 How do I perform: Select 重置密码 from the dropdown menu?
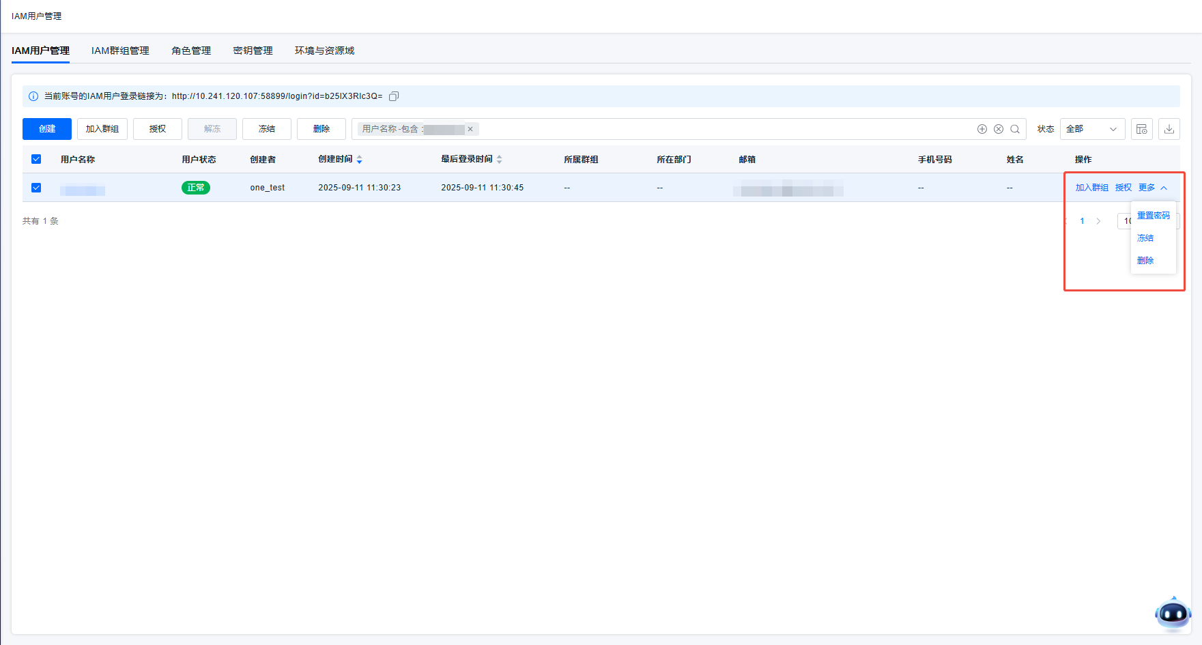1153,216
